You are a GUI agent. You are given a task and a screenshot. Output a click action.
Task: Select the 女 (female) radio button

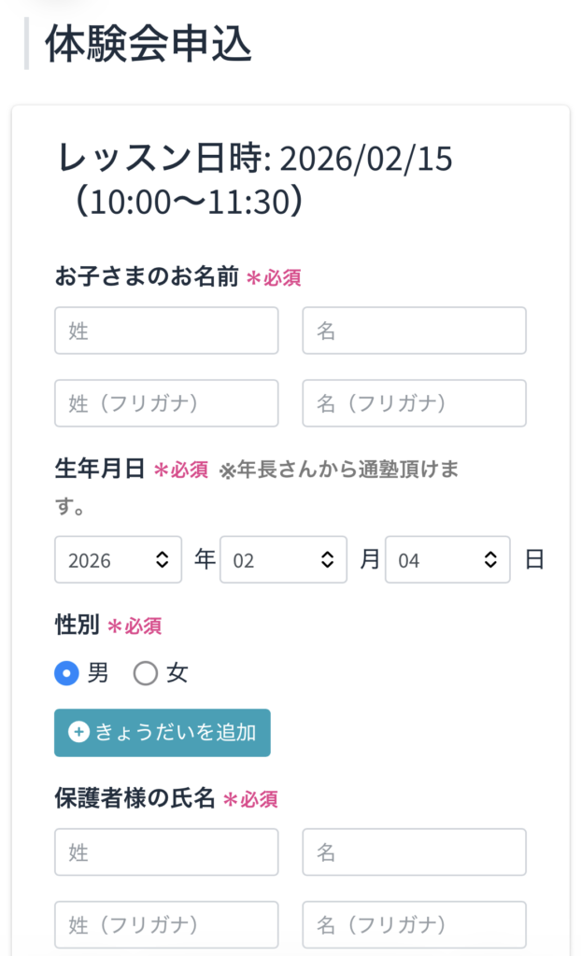pyautogui.click(x=147, y=673)
